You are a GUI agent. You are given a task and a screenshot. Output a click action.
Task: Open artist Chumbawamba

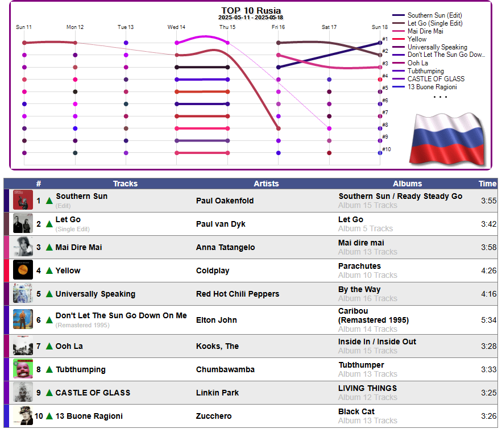(225, 369)
